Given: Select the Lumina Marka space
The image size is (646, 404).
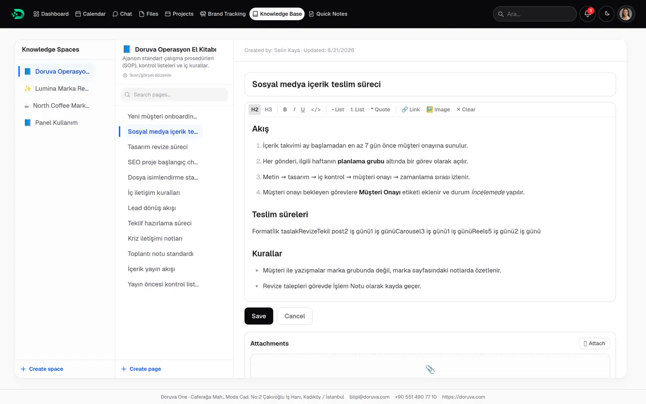Looking at the screenshot, I should (57, 88).
